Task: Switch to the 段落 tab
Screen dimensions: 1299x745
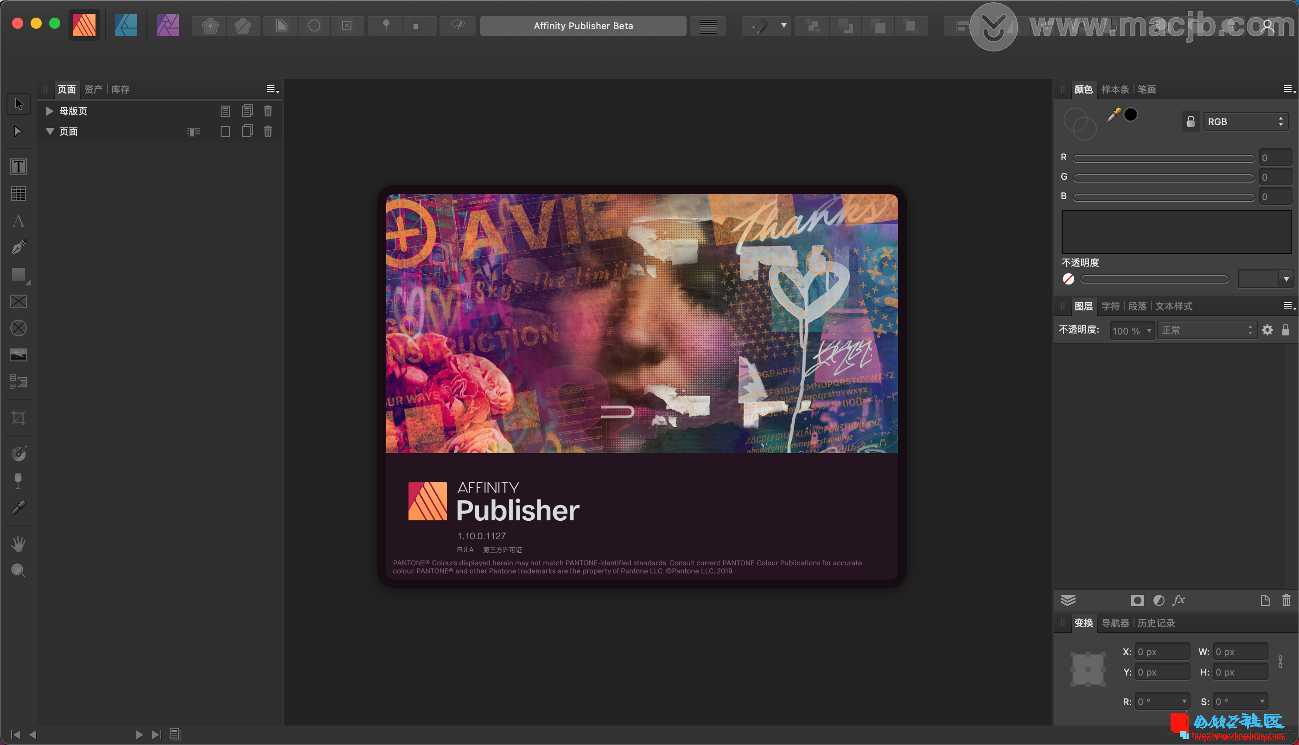Action: tap(1137, 307)
